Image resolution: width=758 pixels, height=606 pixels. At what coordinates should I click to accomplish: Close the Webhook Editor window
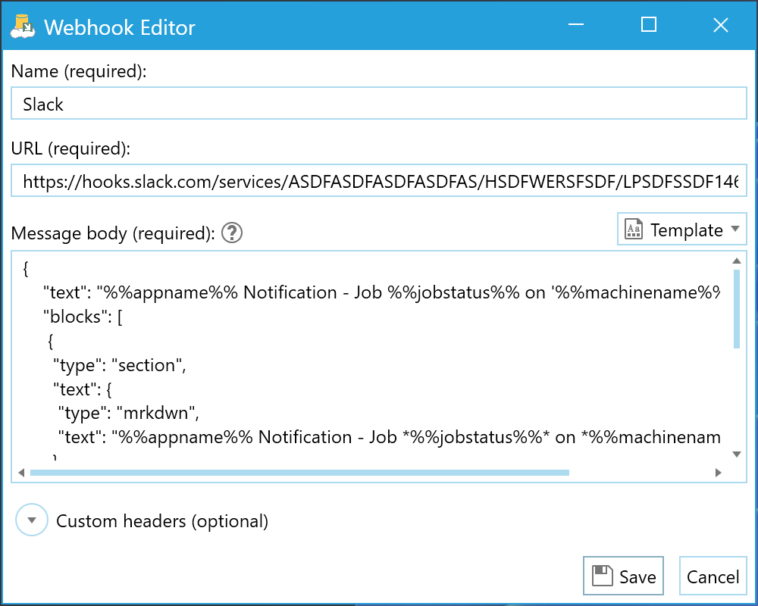[x=721, y=25]
